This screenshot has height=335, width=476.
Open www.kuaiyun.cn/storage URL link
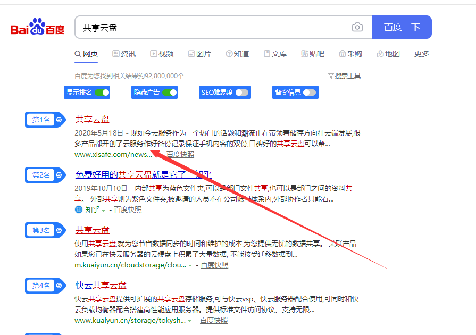pyautogui.click(x=130, y=321)
